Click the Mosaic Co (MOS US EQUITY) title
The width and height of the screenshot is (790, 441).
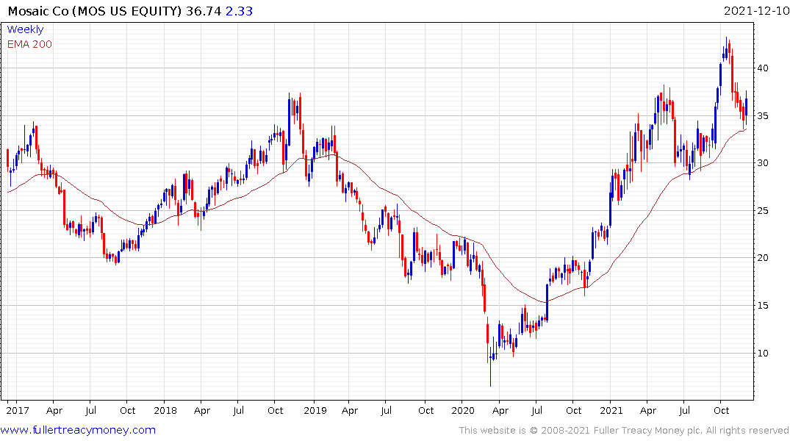pyautogui.click(x=95, y=10)
